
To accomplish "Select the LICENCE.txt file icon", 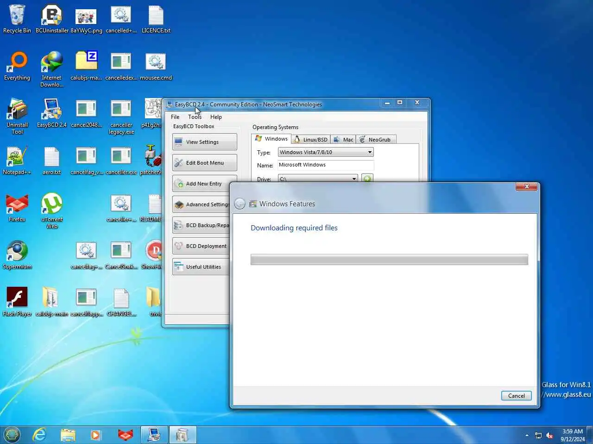I will 156,19.
